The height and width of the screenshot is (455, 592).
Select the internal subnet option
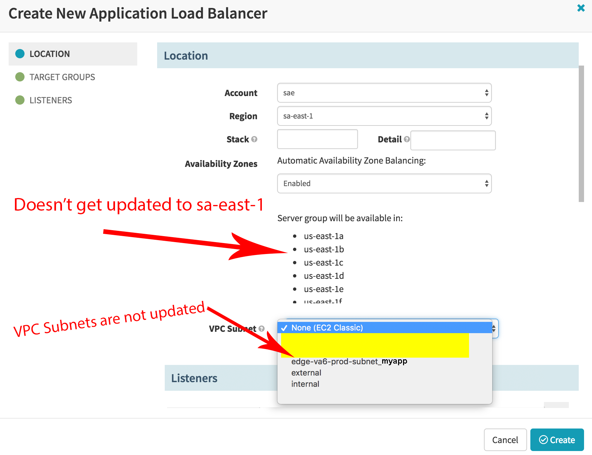click(305, 384)
